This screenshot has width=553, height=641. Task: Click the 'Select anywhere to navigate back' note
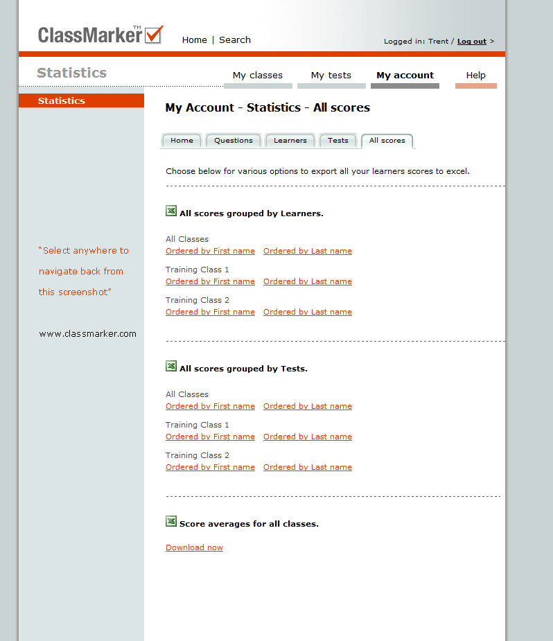83,272
